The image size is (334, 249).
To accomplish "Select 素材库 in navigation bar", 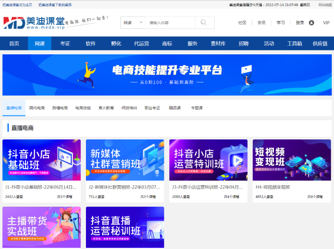I will (218, 44).
